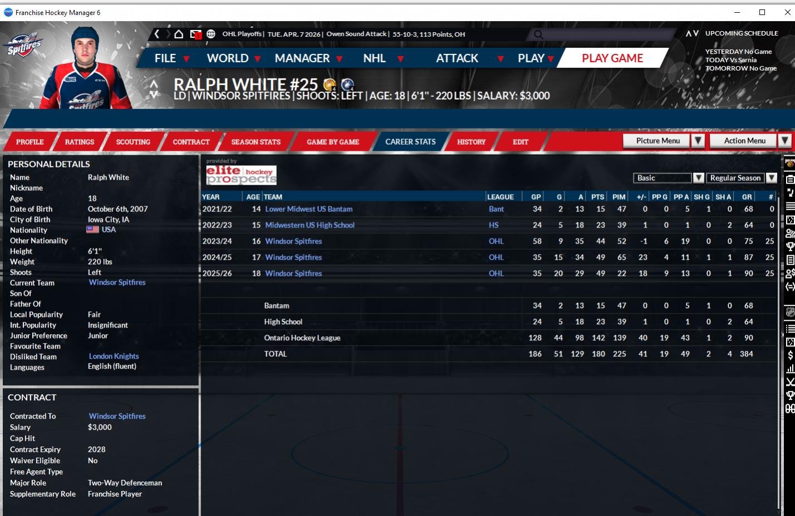Click the PLAY GAME button
The height and width of the screenshot is (516, 795).
pos(612,58)
